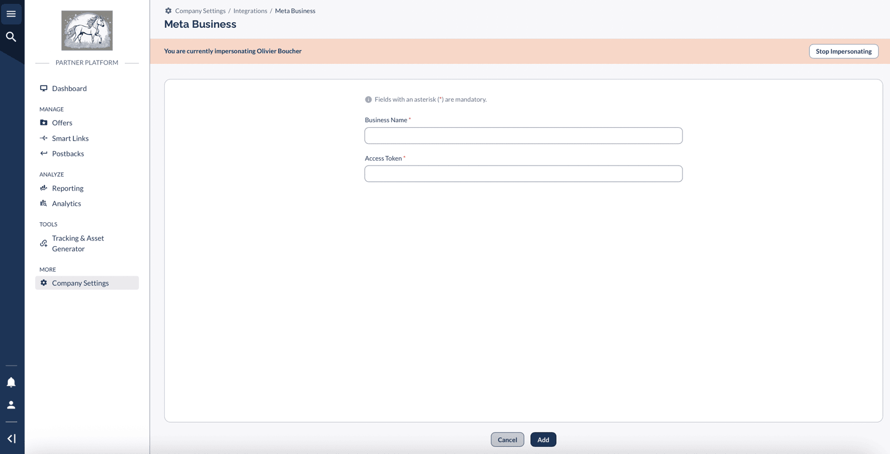This screenshot has height=454, width=890.
Task: Click the Business Name field label
Action: click(x=386, y=120)
